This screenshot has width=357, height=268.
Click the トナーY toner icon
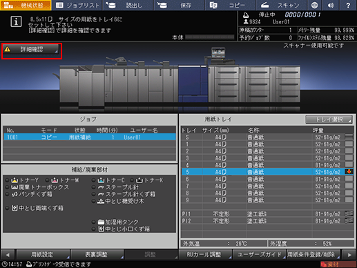(x=15, y=180)
